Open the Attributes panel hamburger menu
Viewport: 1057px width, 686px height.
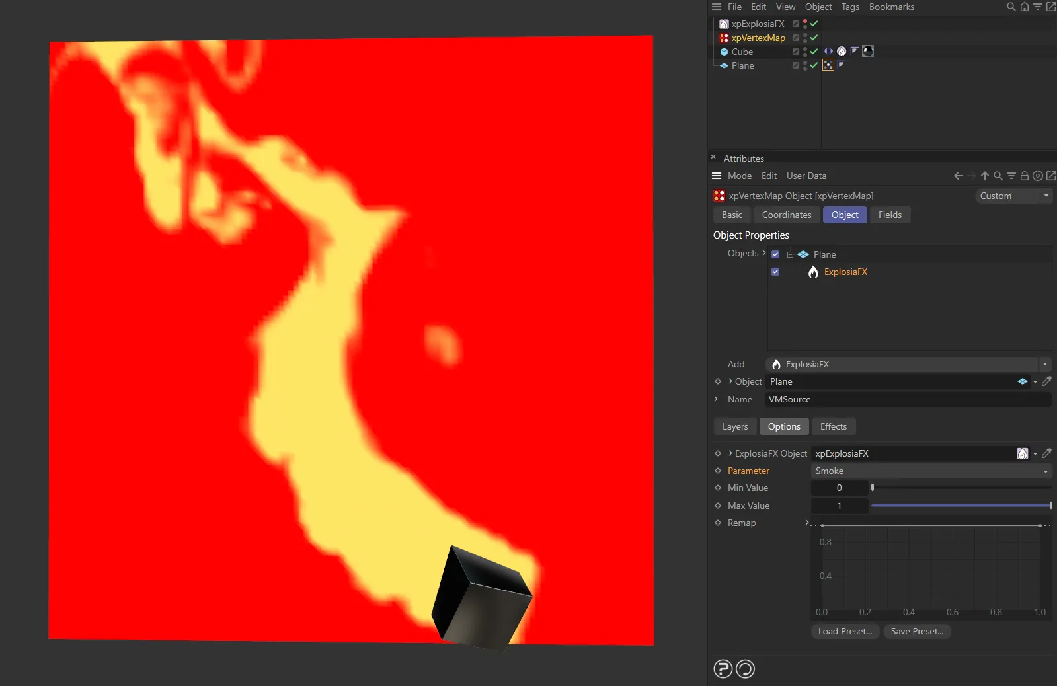point(717,176)
